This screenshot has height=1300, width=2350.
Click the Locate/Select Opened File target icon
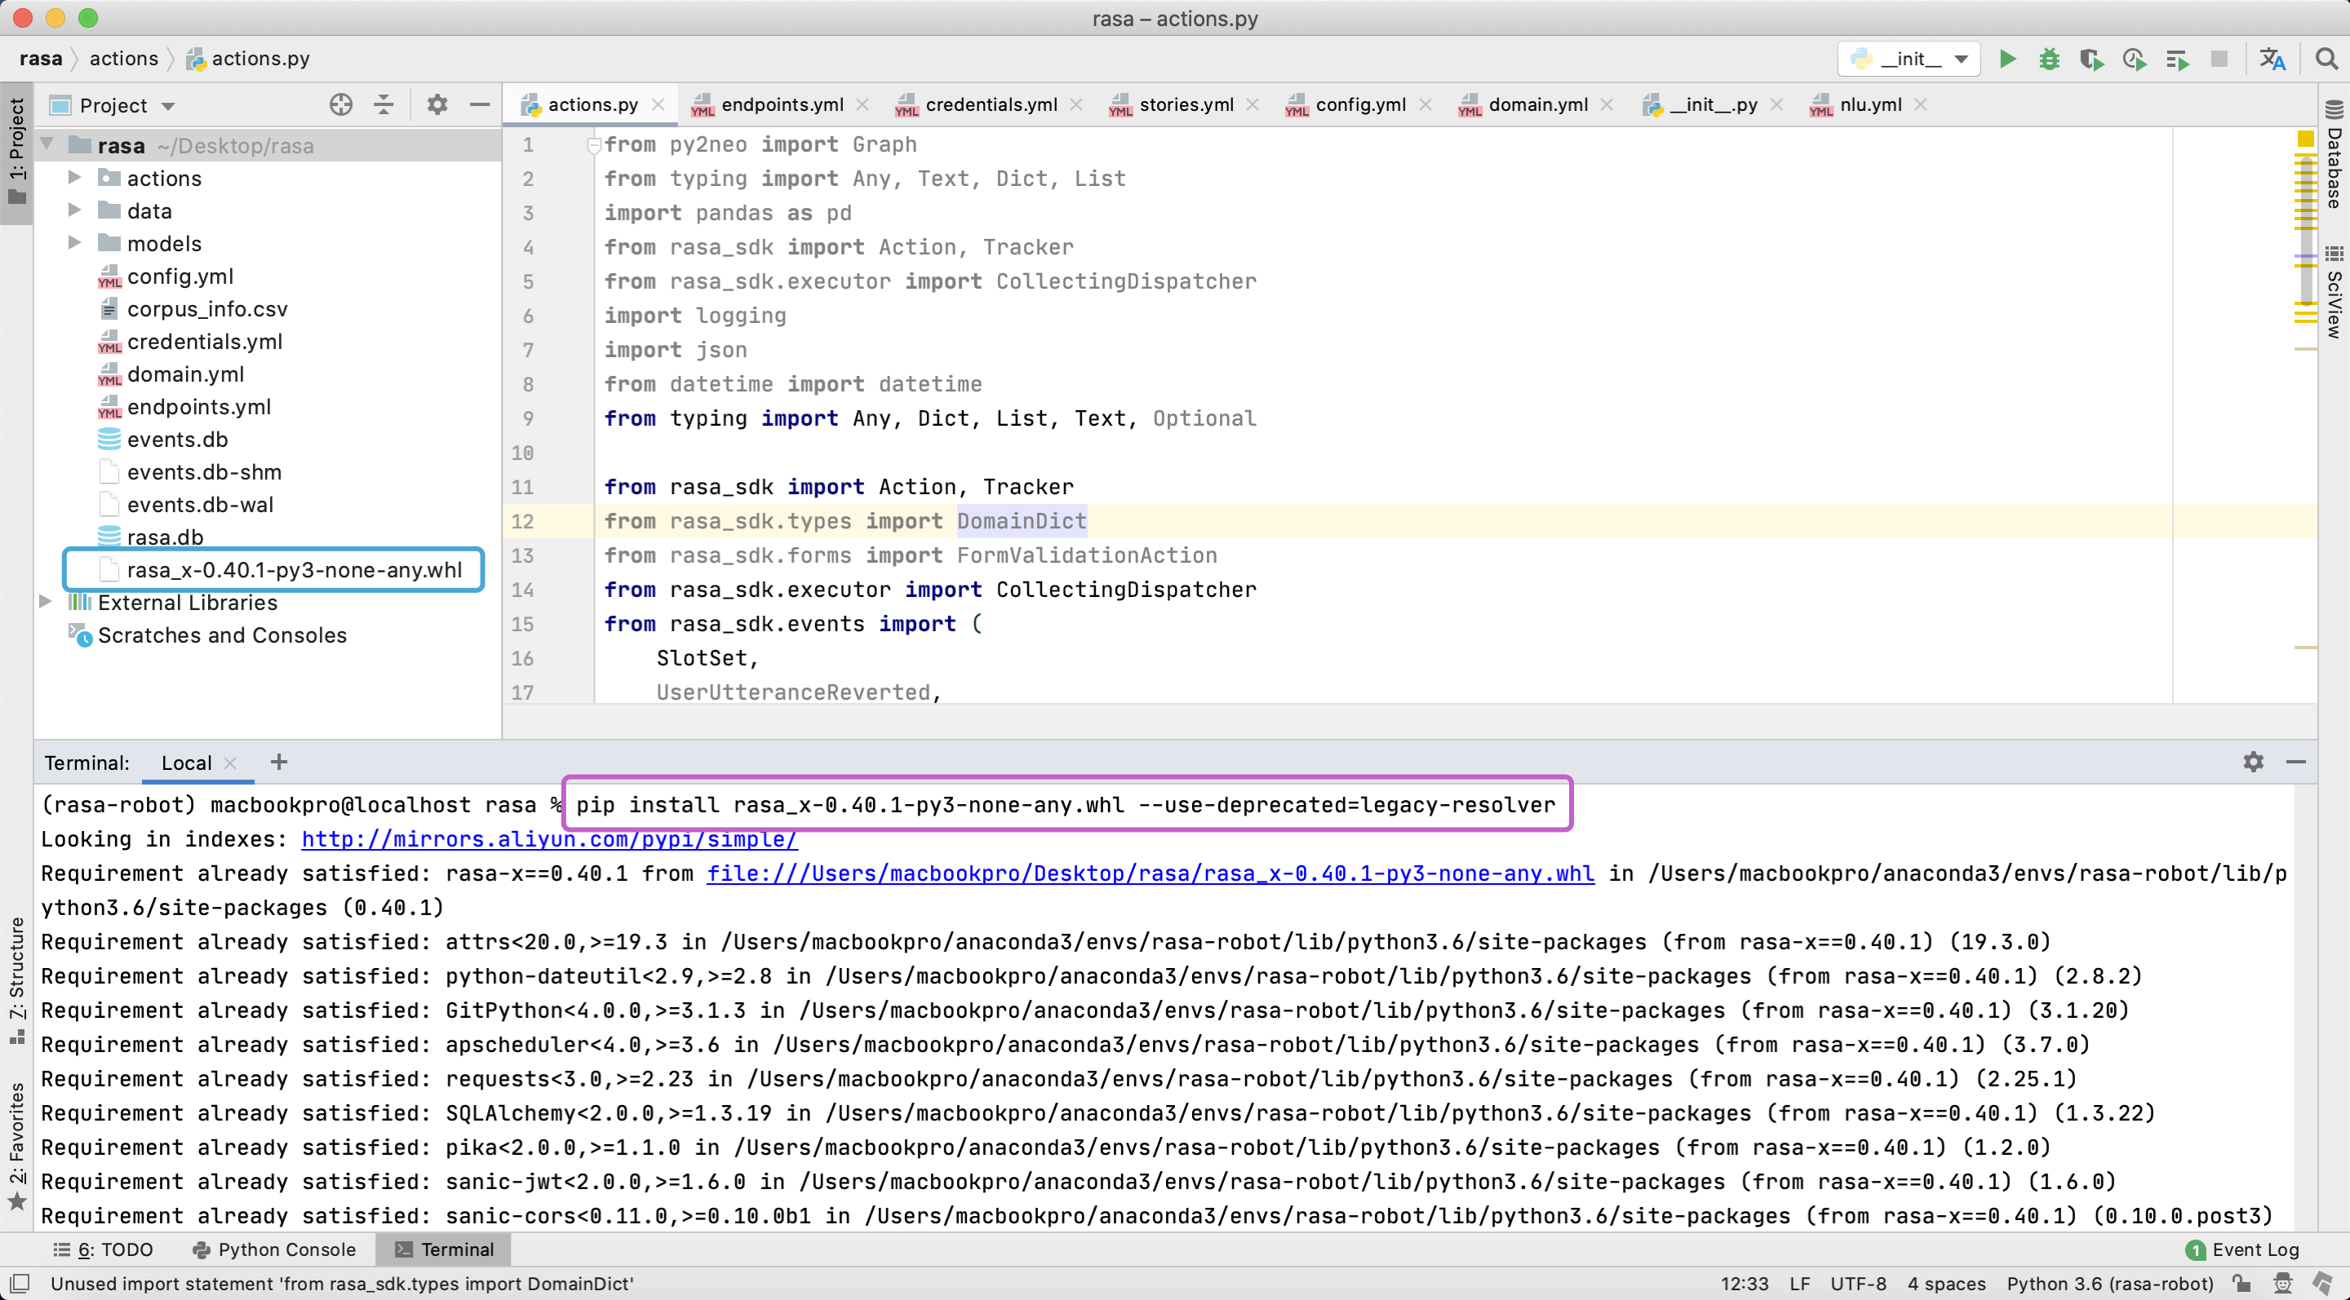click(340, 105)
